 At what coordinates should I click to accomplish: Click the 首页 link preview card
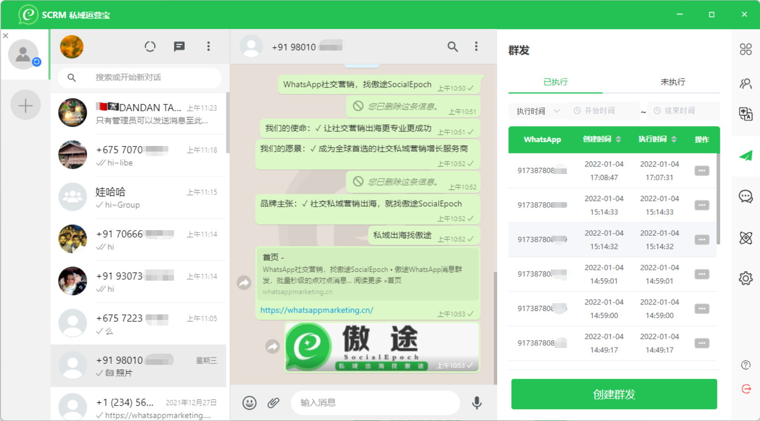coord(368,275)
